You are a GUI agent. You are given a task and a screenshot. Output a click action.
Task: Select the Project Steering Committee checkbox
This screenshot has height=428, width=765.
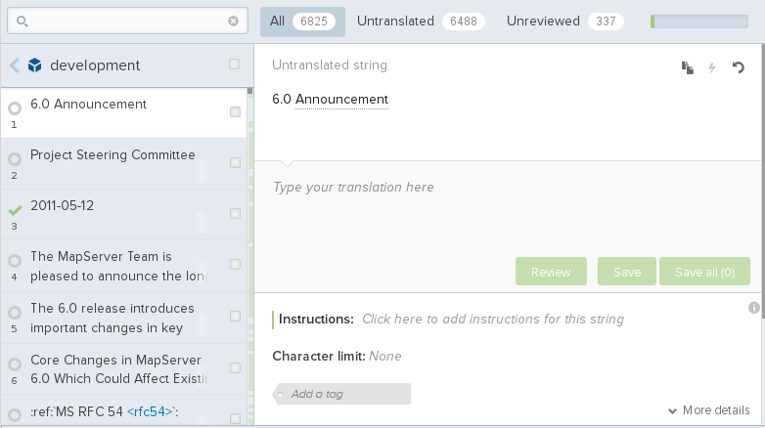click(235, 163)
